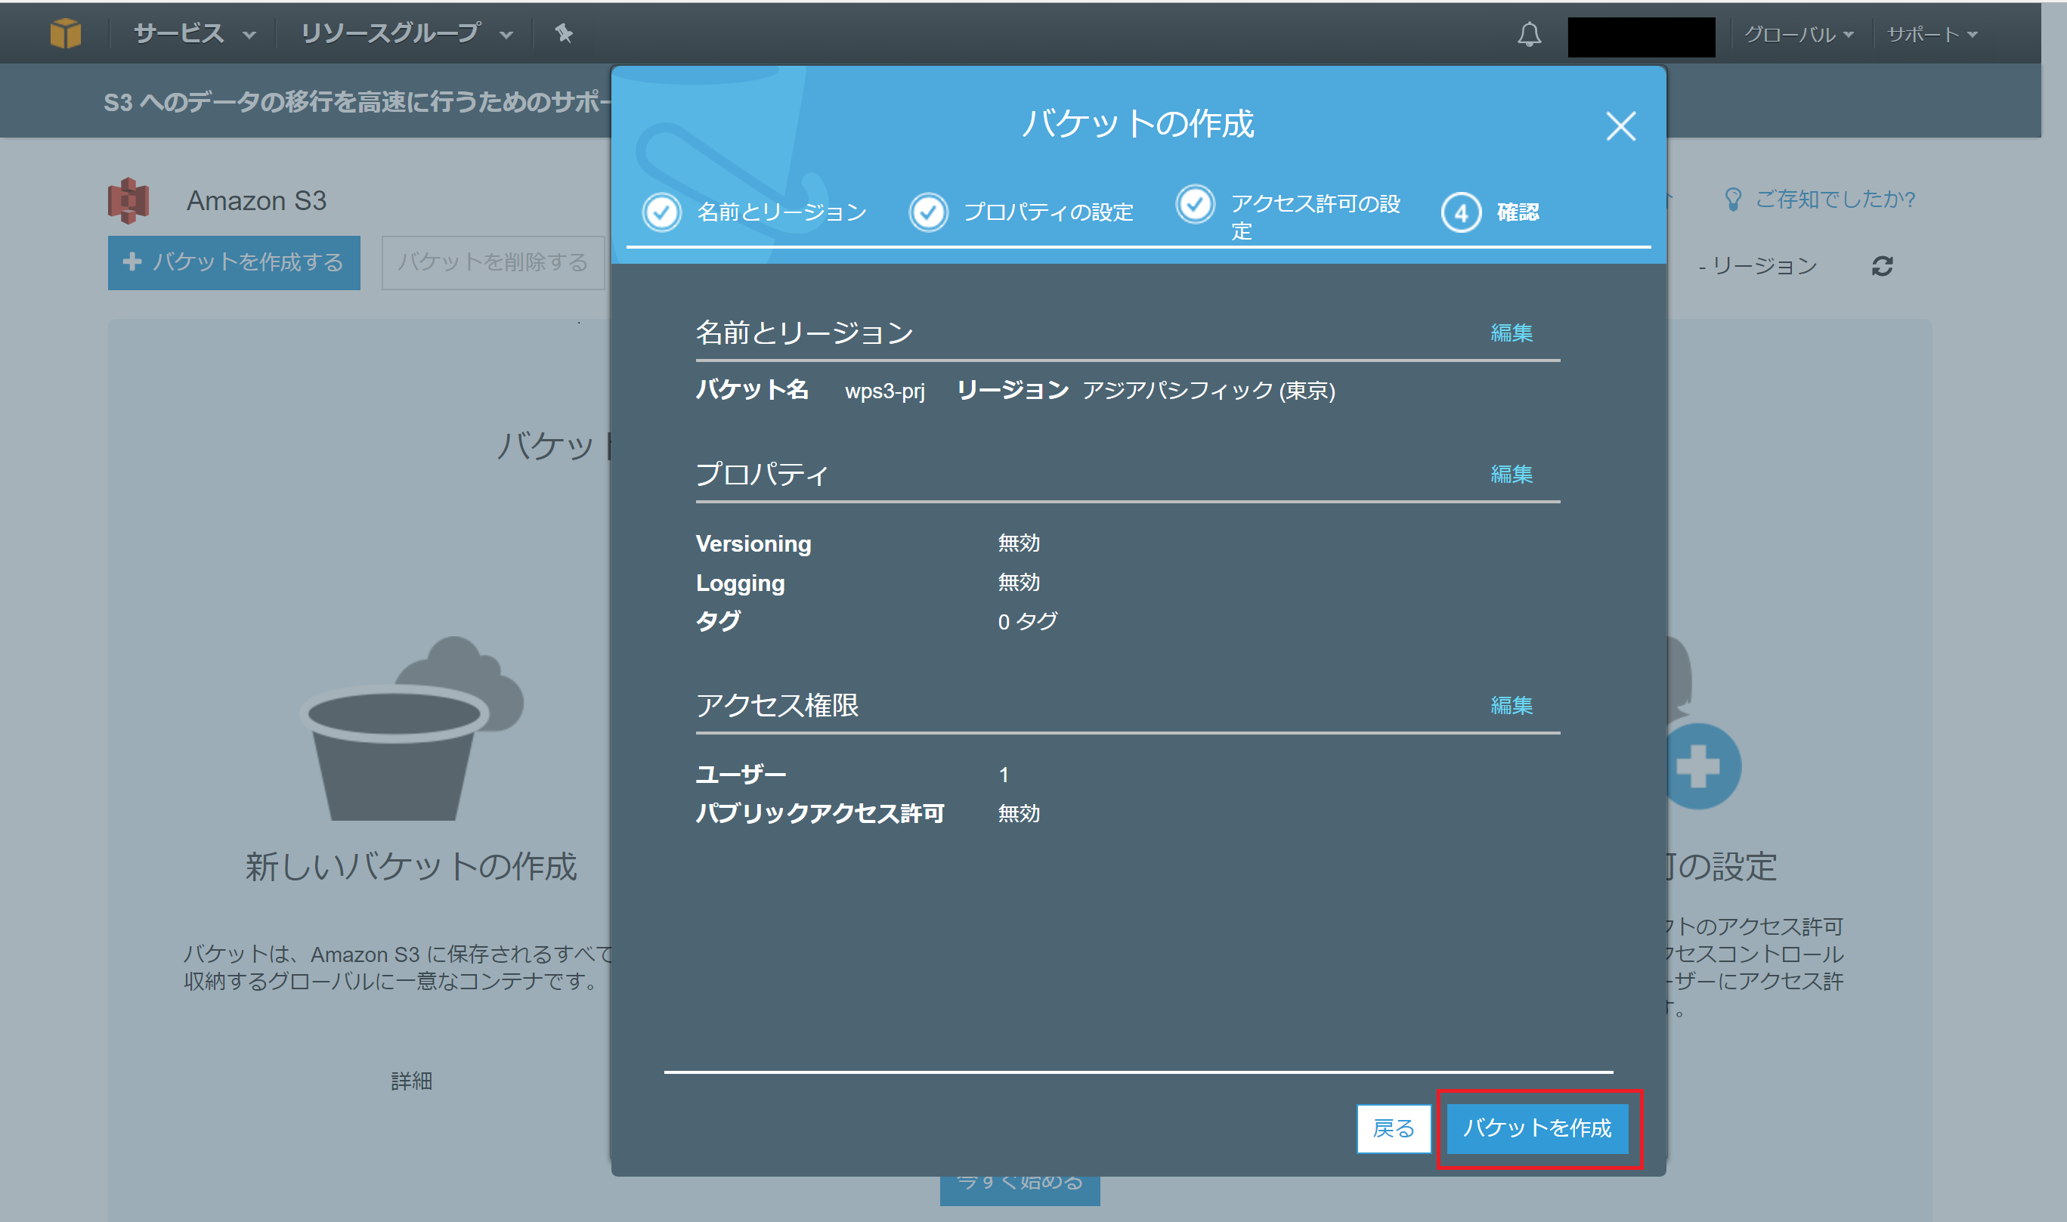Open the サポート dropdown menu
The width and height of the screenshot is (2067, 1222).
(x=1932, y=35)
